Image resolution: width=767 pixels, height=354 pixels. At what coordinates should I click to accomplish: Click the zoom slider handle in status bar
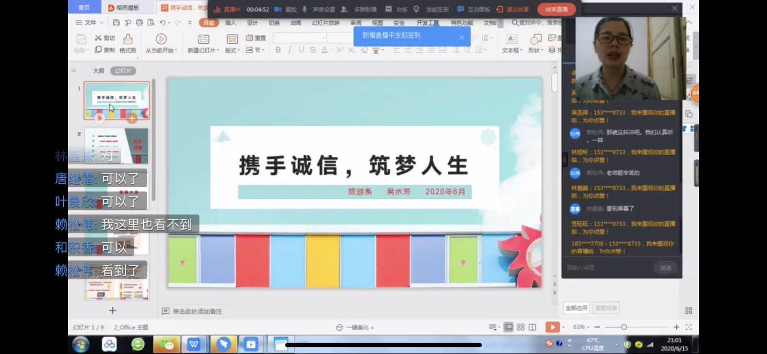(x=624, y=327)
